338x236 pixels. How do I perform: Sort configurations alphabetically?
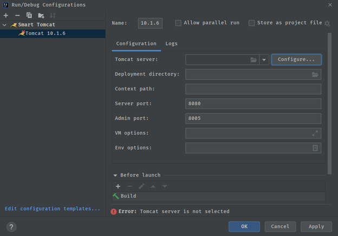coord(53,16)
